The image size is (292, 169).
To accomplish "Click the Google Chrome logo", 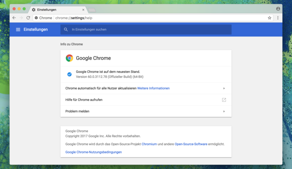I will point(69,58).
